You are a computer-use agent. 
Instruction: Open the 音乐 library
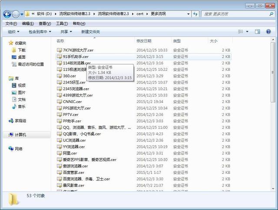(x=19, y=107)
